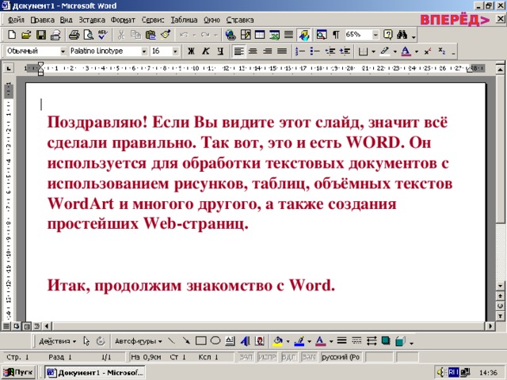Open the Формат menu
The image size is (507, 380).
tap(123, 20)
